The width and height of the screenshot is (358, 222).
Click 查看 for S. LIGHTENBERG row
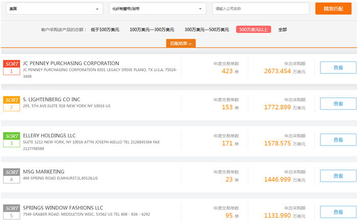coord(338,104)
